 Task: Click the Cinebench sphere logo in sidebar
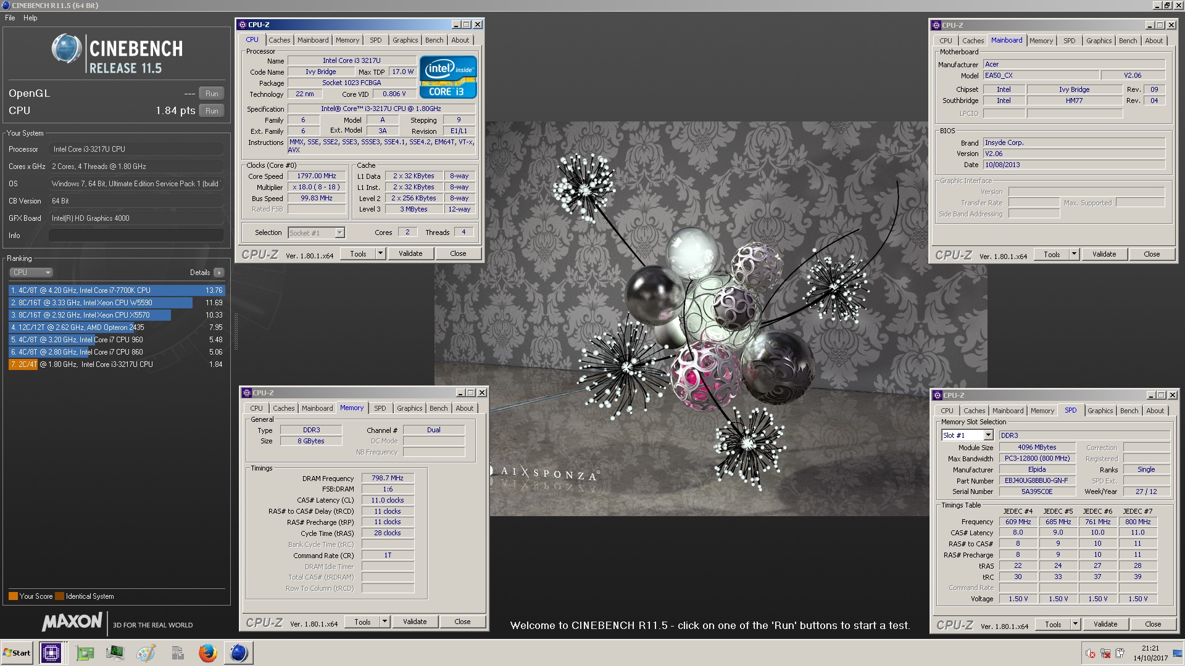tap(67, 49)
